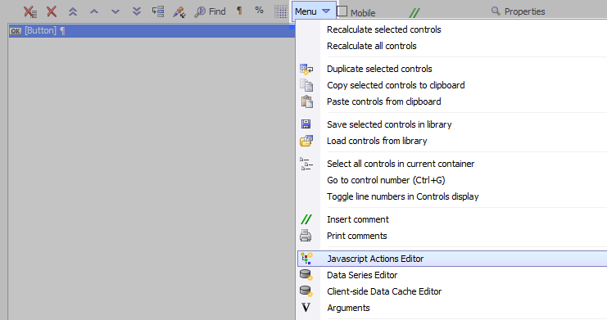The width and height of the screenshot is (607, 320).
Task: Move control down one position
Action: (116, 11)
